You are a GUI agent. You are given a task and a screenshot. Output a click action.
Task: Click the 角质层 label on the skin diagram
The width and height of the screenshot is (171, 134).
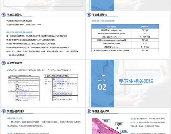pos(106,121)
